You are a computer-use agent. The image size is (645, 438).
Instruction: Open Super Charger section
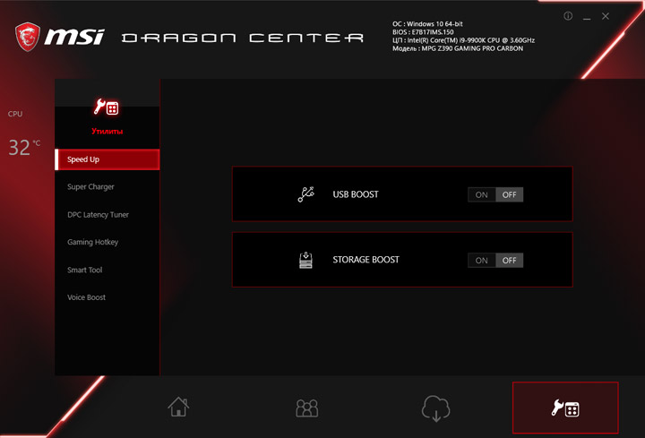90,186
